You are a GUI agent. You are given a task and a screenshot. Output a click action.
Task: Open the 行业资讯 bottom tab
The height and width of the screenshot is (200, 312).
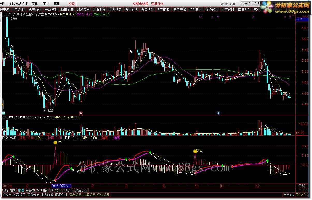click(103, 195)
